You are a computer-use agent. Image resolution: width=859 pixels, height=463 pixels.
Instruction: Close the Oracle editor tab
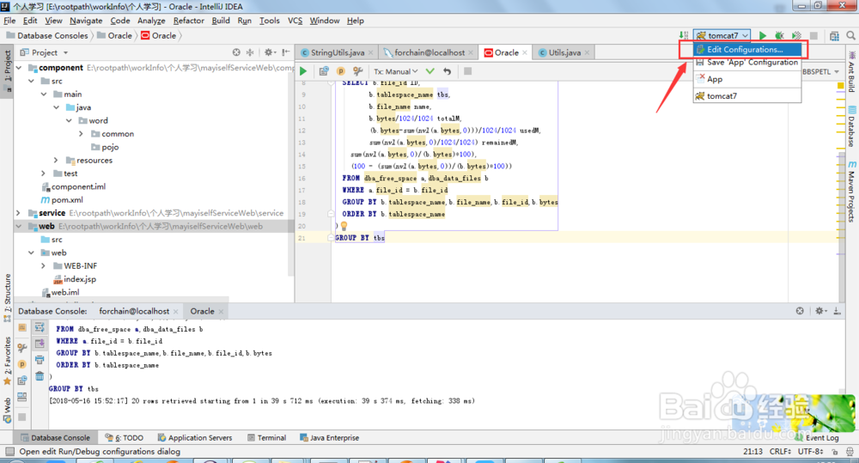click(525, 52)
